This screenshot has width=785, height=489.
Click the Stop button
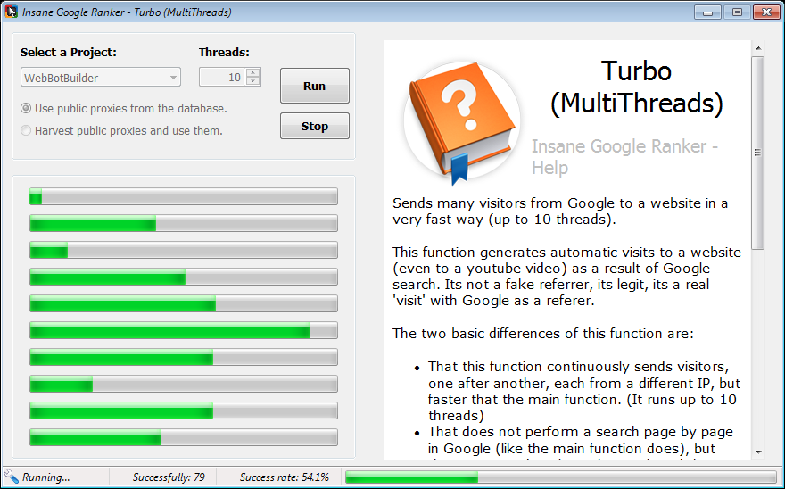pyautogui.click(x=314, y=126)
